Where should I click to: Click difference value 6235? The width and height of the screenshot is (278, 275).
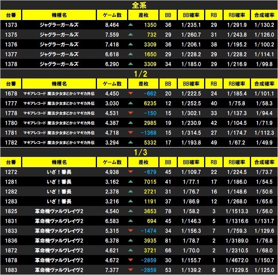(x=150, y=103)
